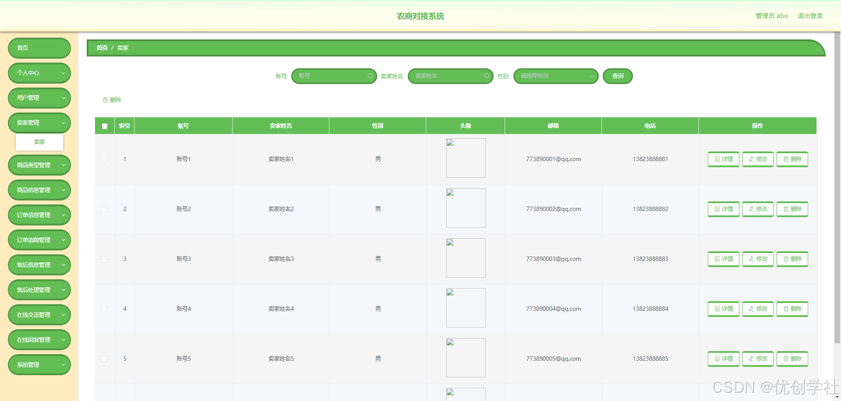Tick the checkbox for row 账号4
841x401 pixels.
[104, 309]
